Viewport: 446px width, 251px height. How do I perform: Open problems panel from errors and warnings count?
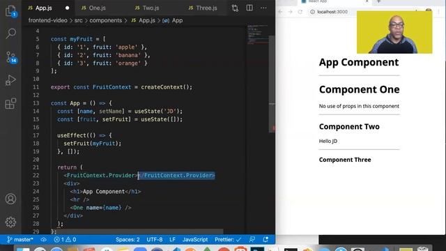click(x=65, y=240)
